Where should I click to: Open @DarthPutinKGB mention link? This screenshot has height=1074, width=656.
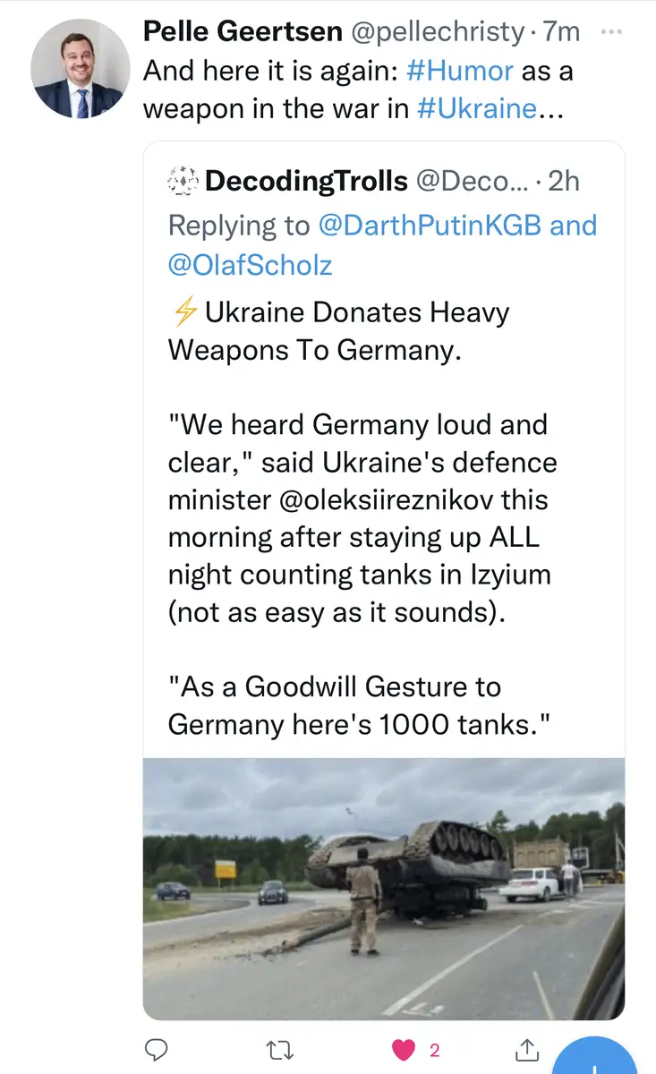click(430, 226)
